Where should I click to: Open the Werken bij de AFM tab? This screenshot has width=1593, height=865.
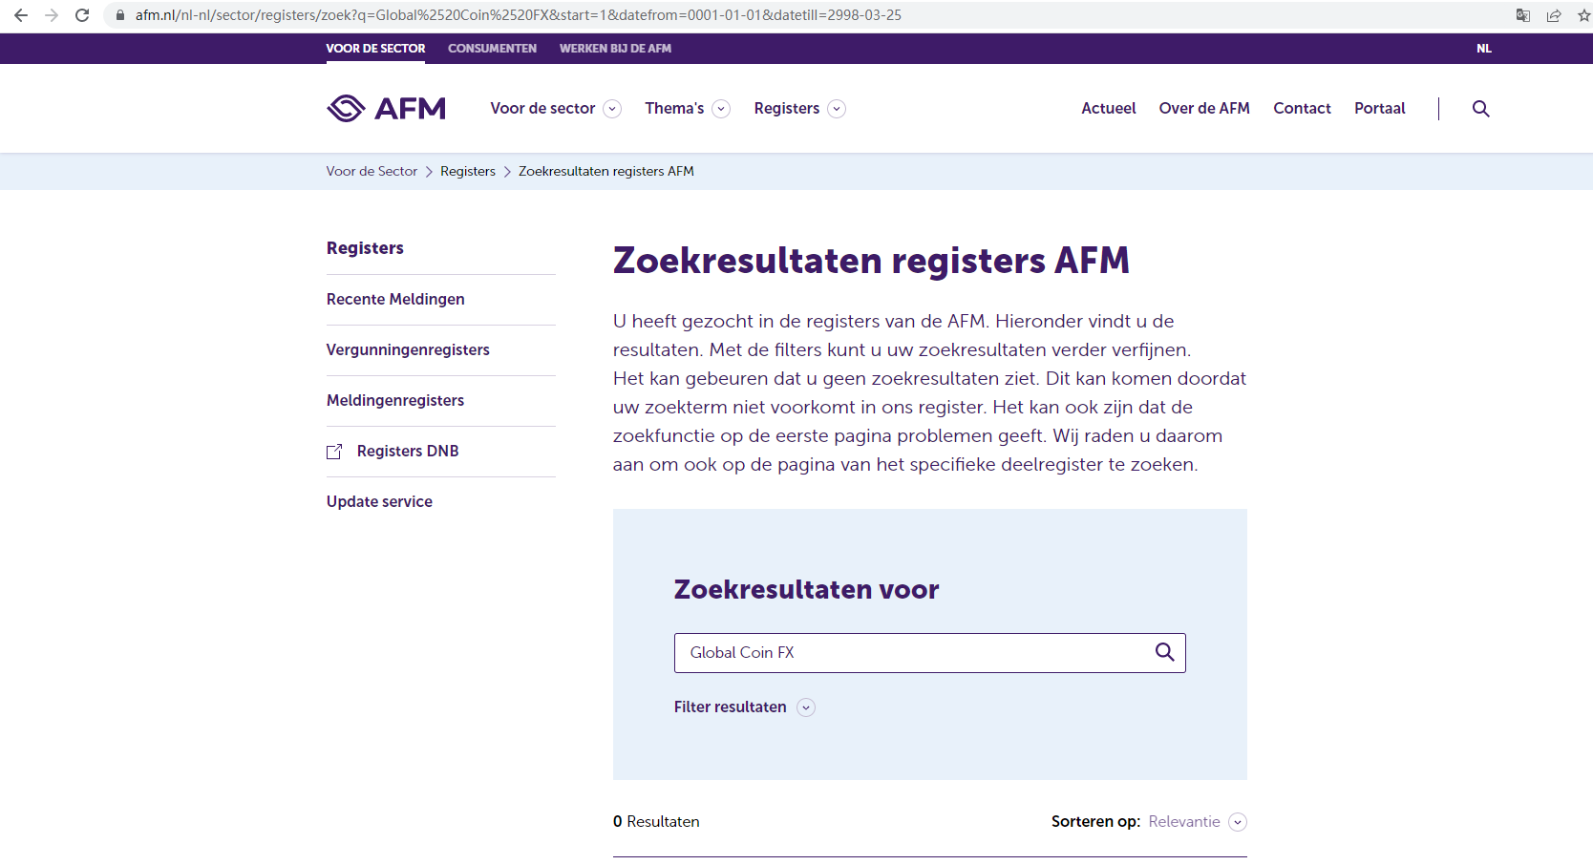(x=615, y=49)
